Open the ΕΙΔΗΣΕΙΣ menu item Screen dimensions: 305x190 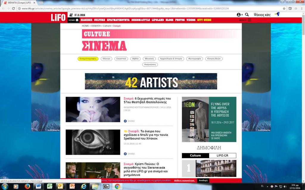click(x=86, y=20)
